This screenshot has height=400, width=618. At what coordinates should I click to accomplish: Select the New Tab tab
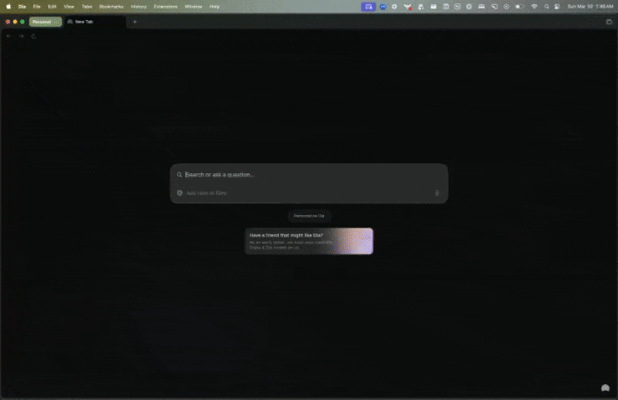(x=94, y=22)
